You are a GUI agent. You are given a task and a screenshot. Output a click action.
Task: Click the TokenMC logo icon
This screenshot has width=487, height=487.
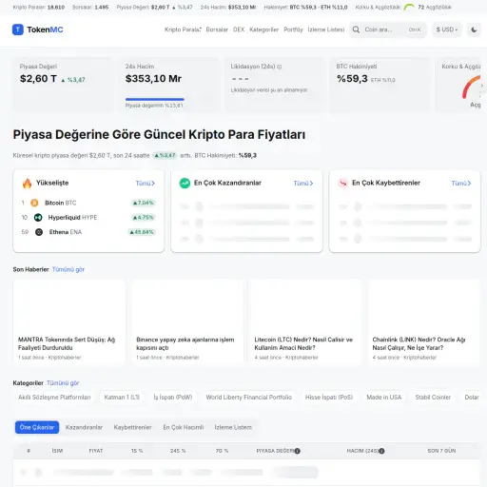point(18,29)
